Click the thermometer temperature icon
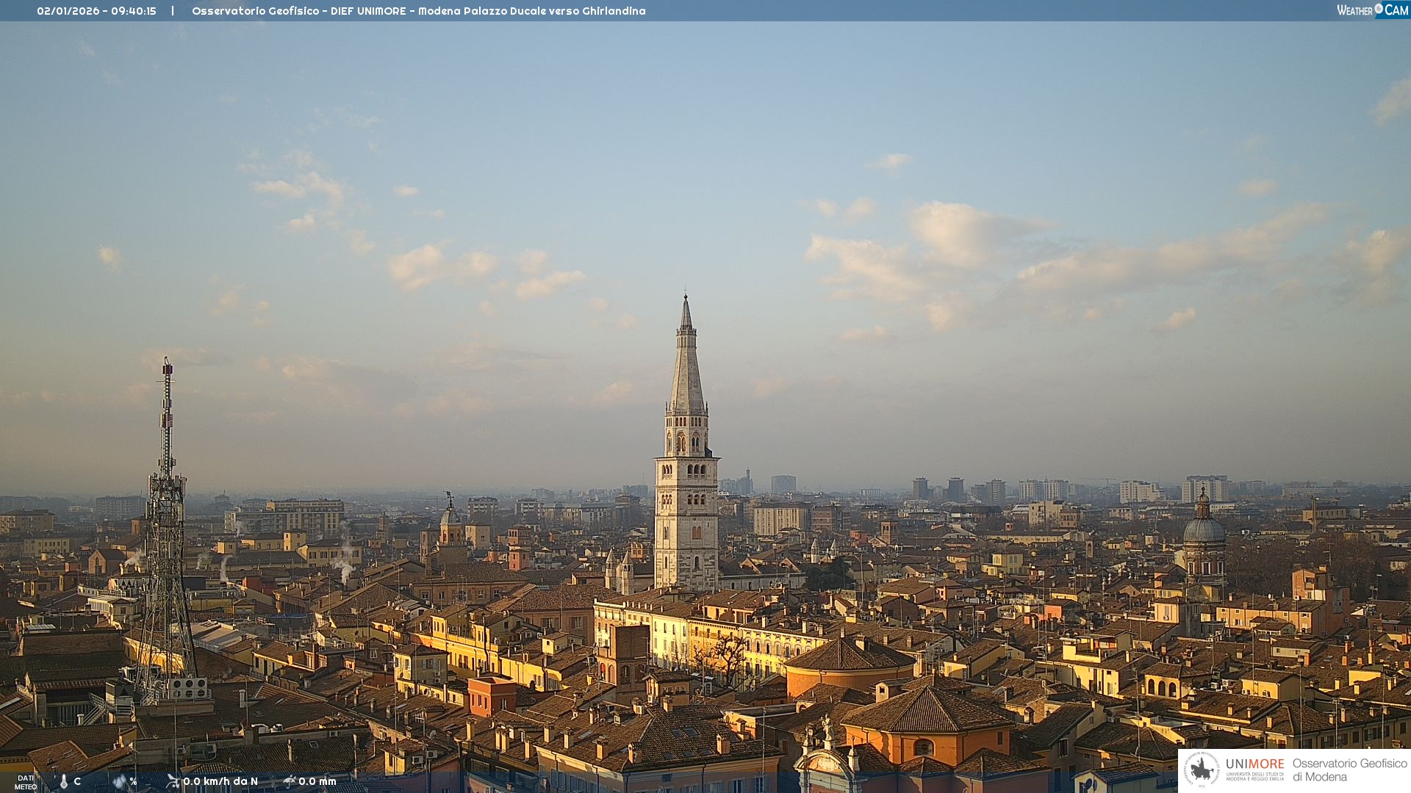 pyautogui.click(x=64, y=782)
